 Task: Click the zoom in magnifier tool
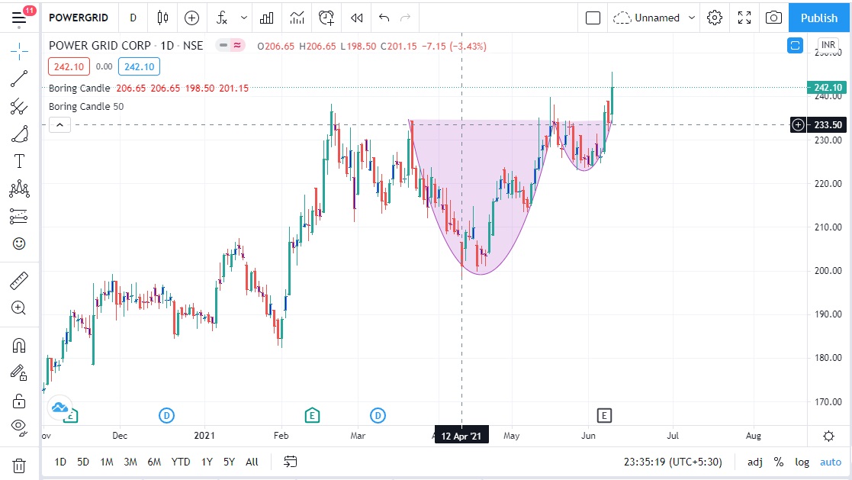[x=19, y=308]
